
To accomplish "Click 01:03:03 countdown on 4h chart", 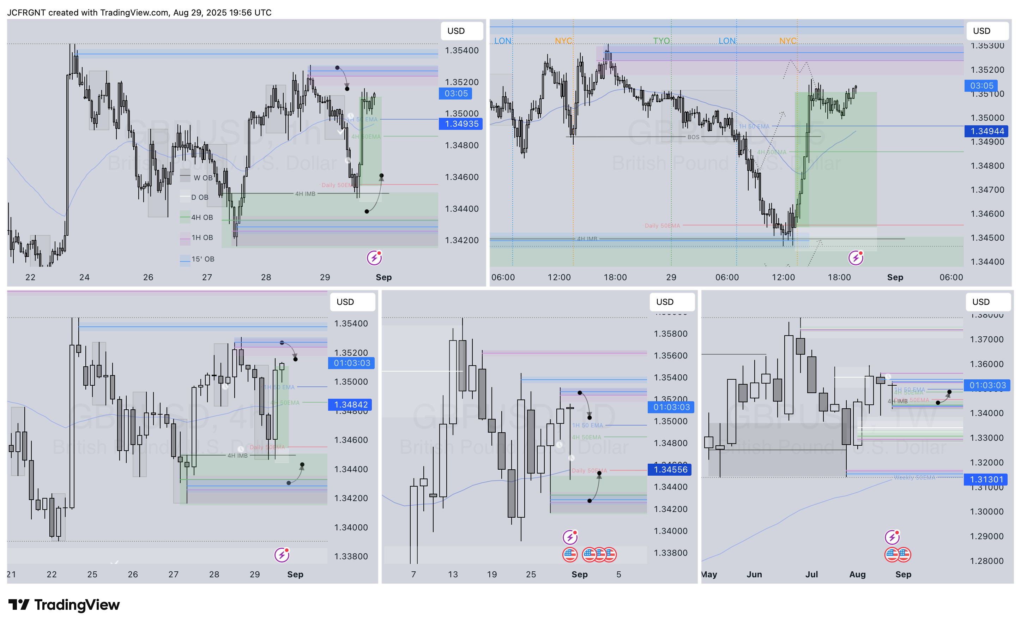I will [x=351, y=363].
